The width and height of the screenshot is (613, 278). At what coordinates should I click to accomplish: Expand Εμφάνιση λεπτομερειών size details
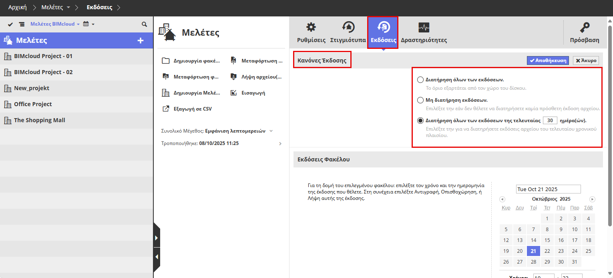[x=239, y=131]
